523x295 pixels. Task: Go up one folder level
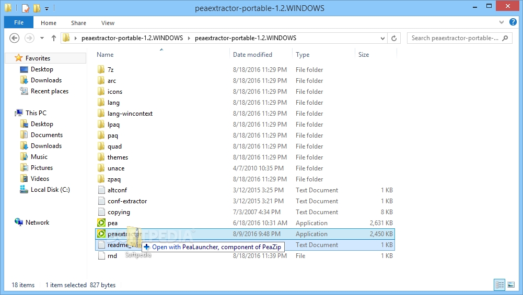(53, 38)
